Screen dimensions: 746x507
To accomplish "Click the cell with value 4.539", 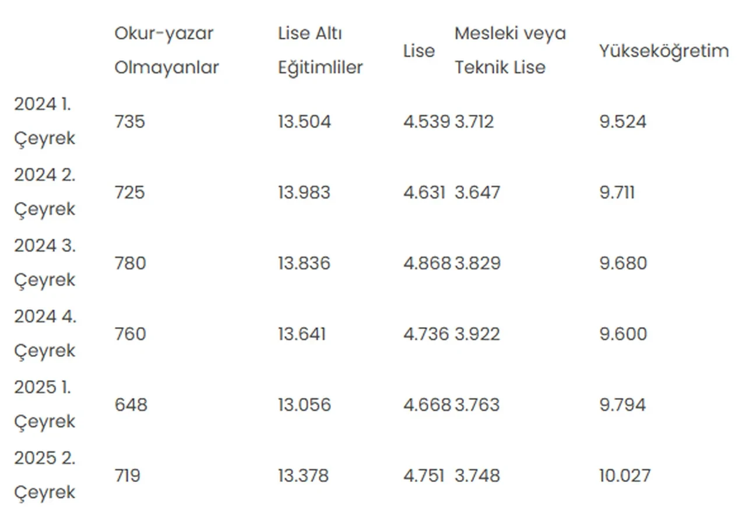I will point(426,122).
